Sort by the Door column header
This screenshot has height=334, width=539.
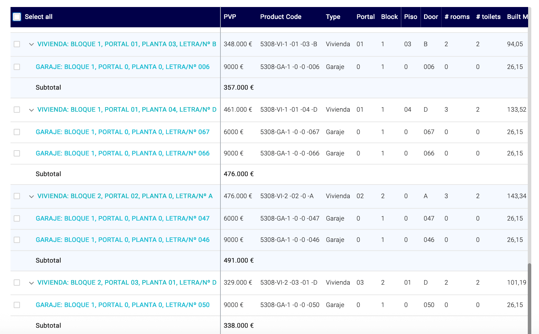431,17
